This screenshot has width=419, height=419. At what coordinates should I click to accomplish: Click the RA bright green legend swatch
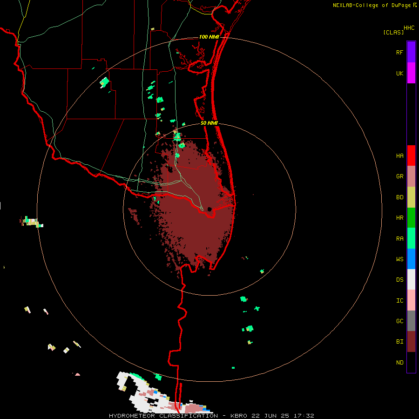[411, 238]
